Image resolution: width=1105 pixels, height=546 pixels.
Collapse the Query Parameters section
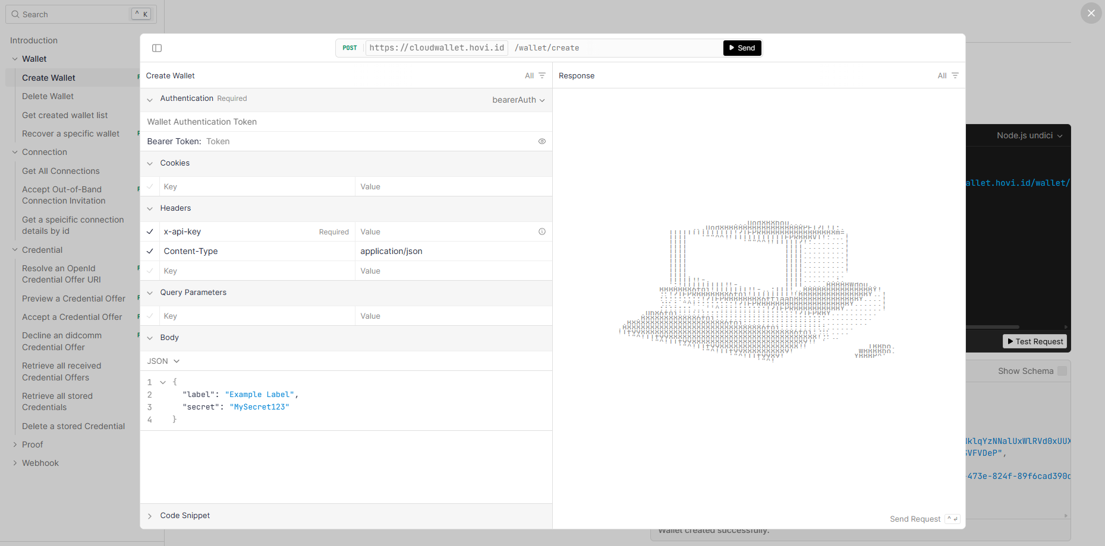[x=150, y=293]
